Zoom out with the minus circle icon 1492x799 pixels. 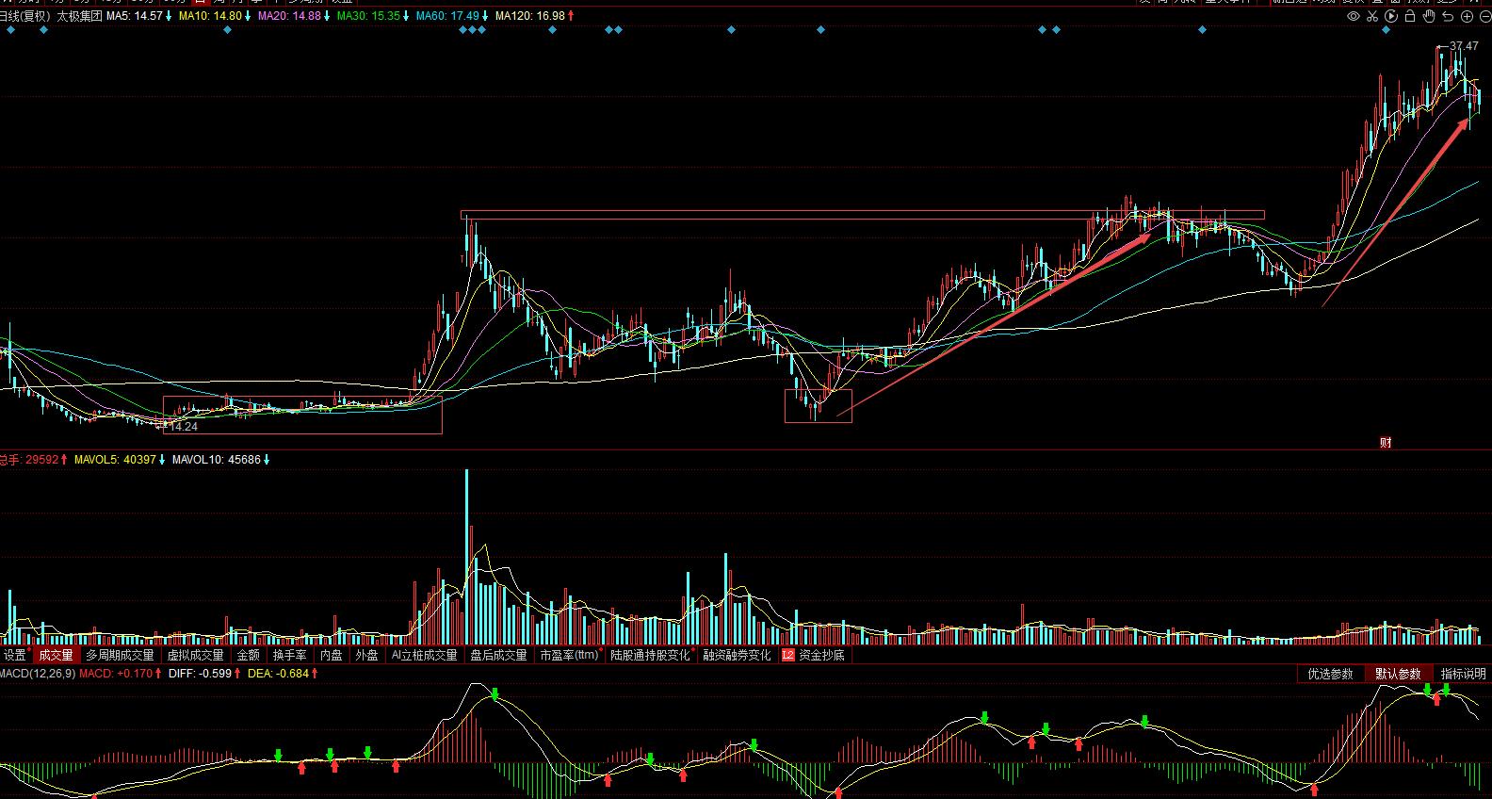(1485, 16)
